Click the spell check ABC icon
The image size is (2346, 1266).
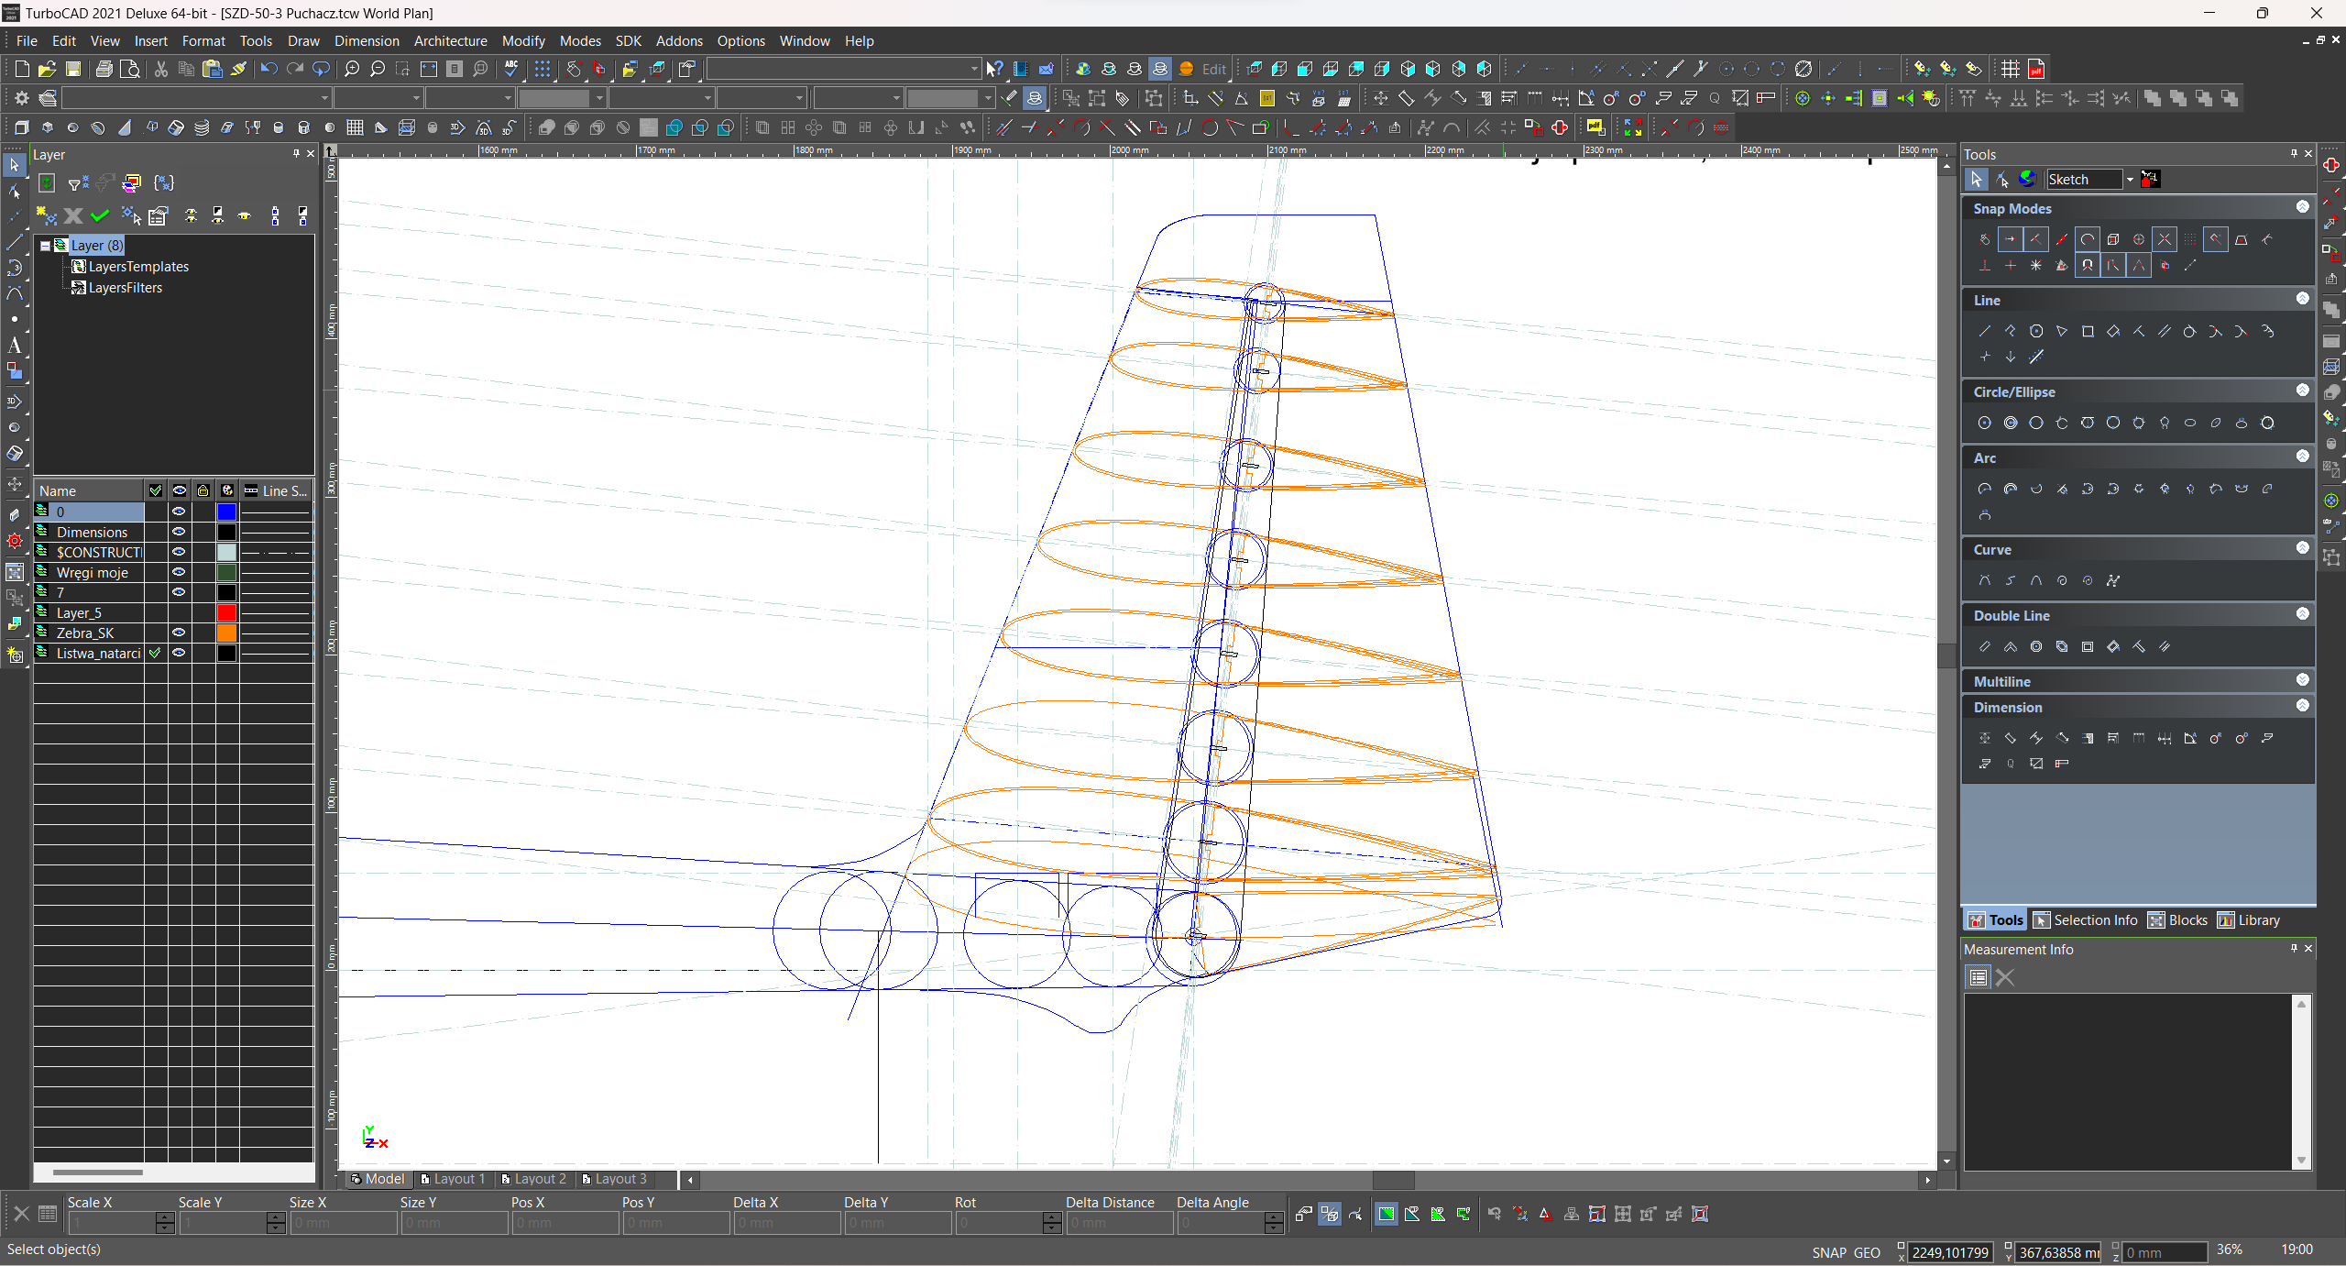[511, 69]
